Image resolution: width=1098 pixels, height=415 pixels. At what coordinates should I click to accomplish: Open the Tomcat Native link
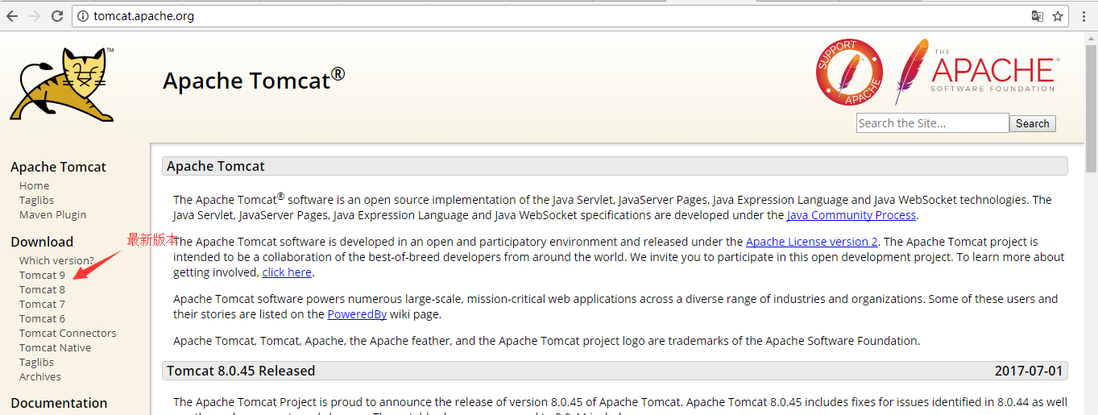(x=55, y=347)
